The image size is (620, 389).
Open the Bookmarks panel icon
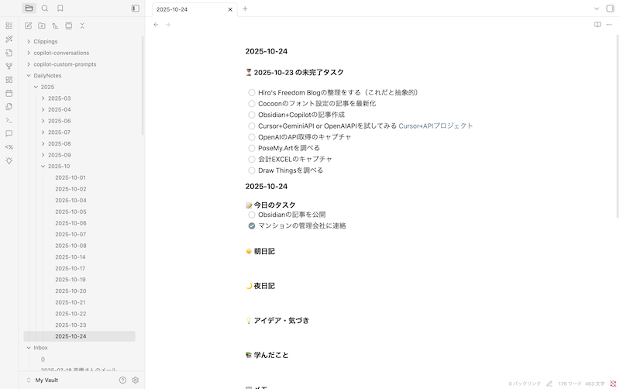click(x=60, y=9)
